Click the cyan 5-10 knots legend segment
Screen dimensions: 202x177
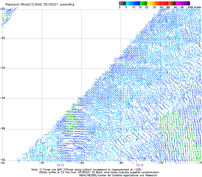click(x=129, y=3)
